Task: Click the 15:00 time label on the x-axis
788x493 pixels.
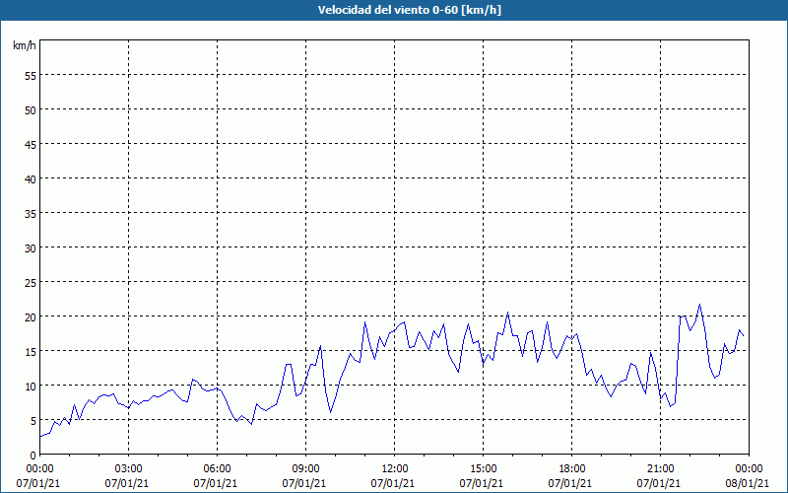Action: [483, 469]
